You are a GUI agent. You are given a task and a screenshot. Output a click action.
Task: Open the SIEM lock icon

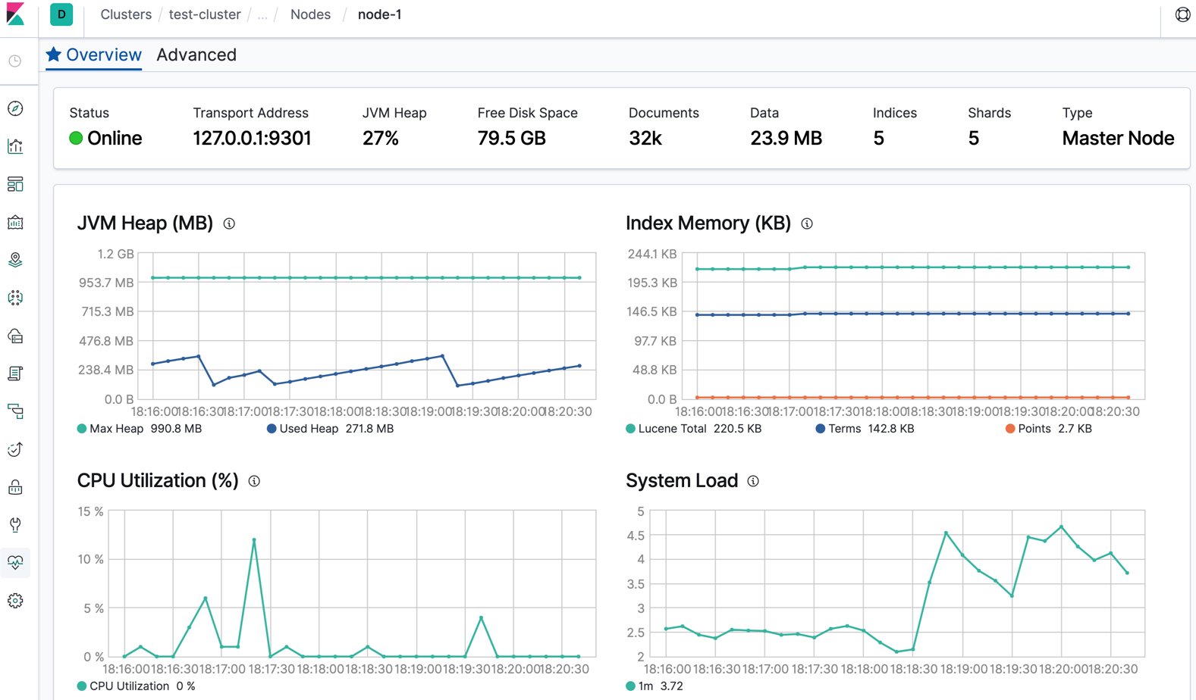(15, 487)
